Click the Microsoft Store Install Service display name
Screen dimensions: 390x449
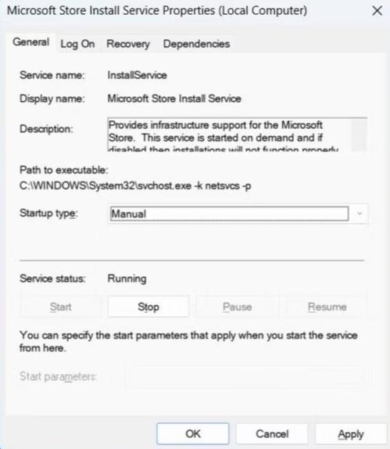(174, 99)
